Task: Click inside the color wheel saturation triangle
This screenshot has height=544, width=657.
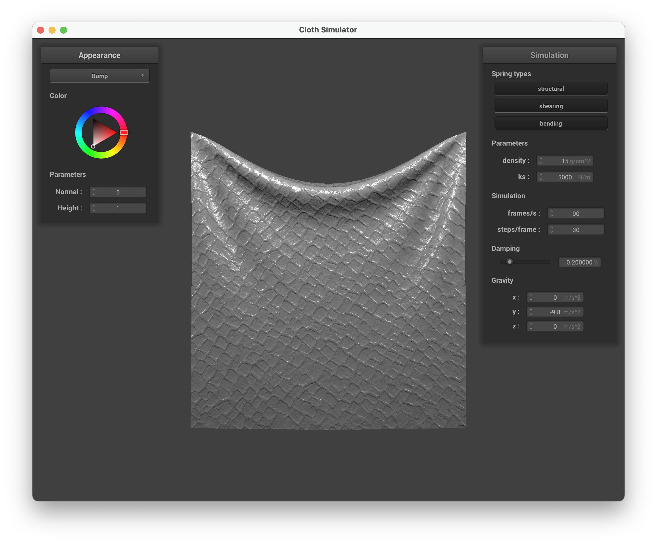Action: 102,133
